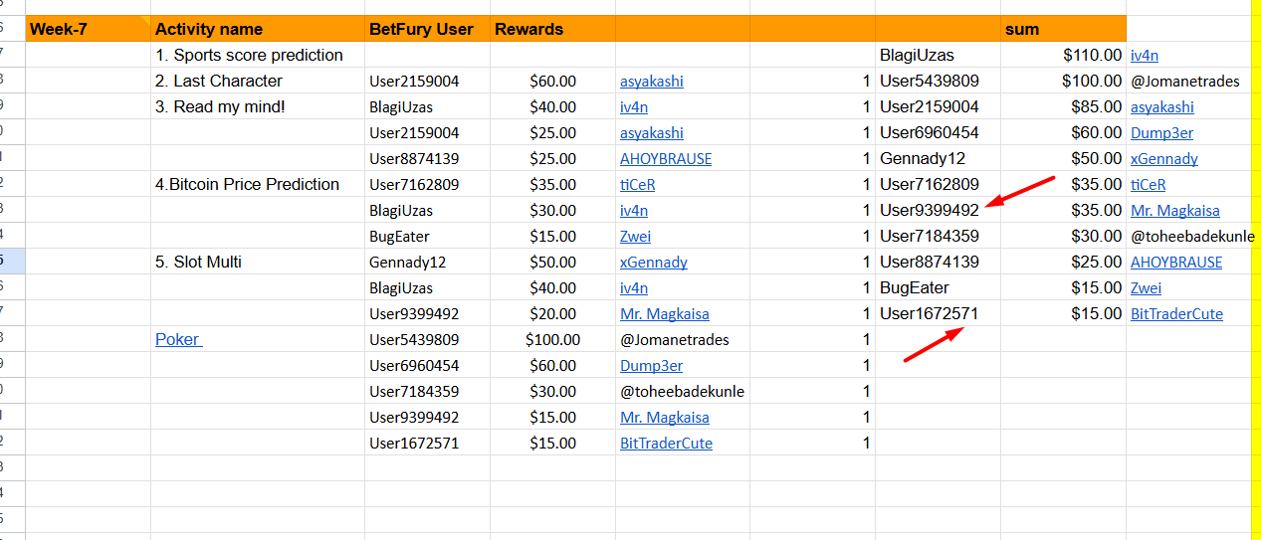Open Mr. Magkaisa link next to $35.00 sum
Image resolution: width=1261 pixels, height=540 pixels.
[1175, 211]
